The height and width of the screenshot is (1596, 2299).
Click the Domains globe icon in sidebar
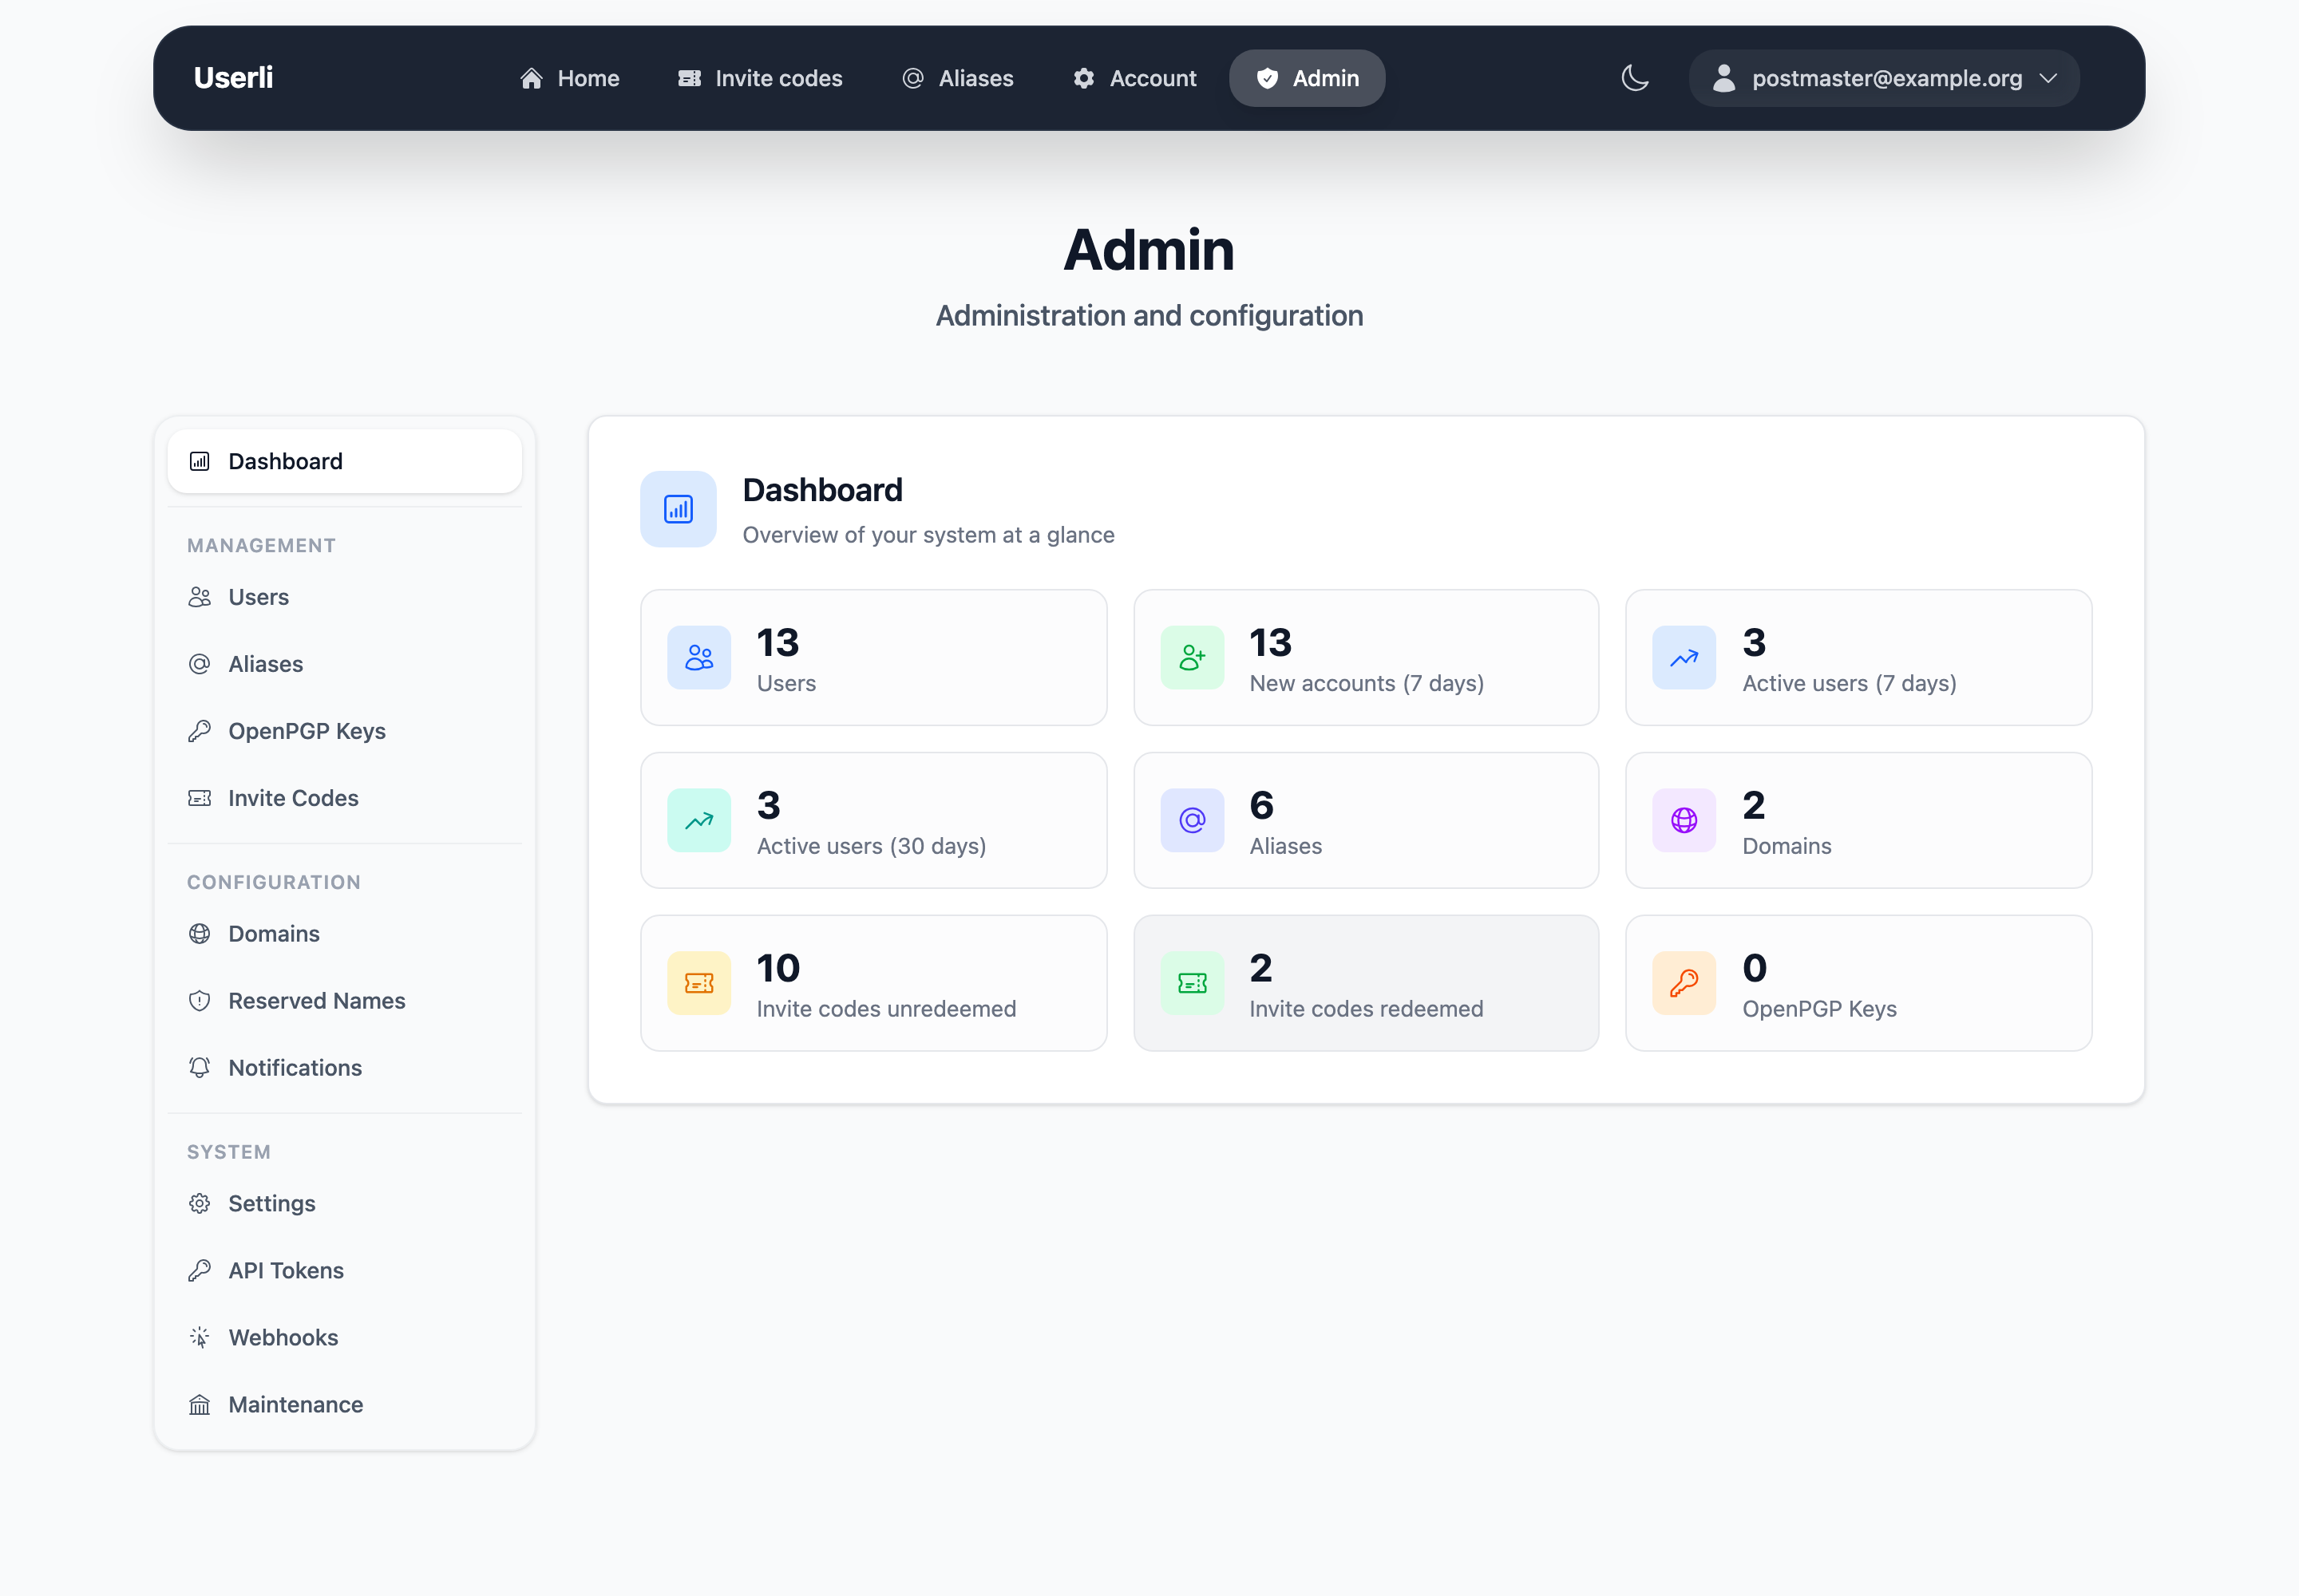click(200, 934)
